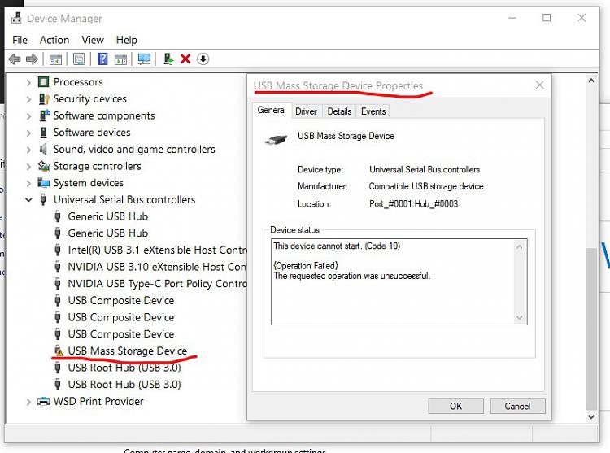Click the red X Uninstall device icon

coord(185,59)
